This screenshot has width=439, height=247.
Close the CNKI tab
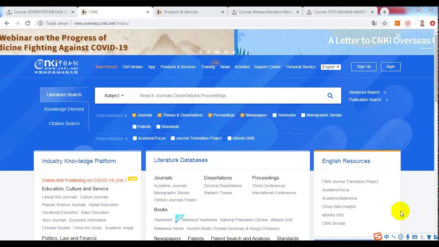pos(148,12)
